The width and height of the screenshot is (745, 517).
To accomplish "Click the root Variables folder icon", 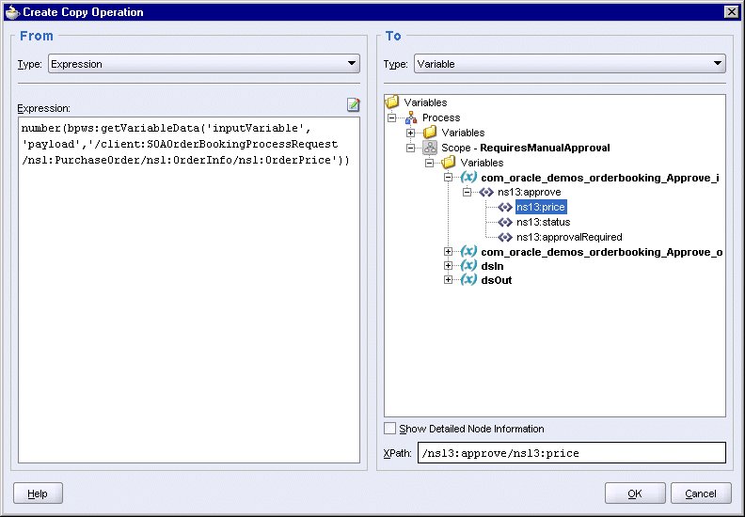I will (392, 102).
